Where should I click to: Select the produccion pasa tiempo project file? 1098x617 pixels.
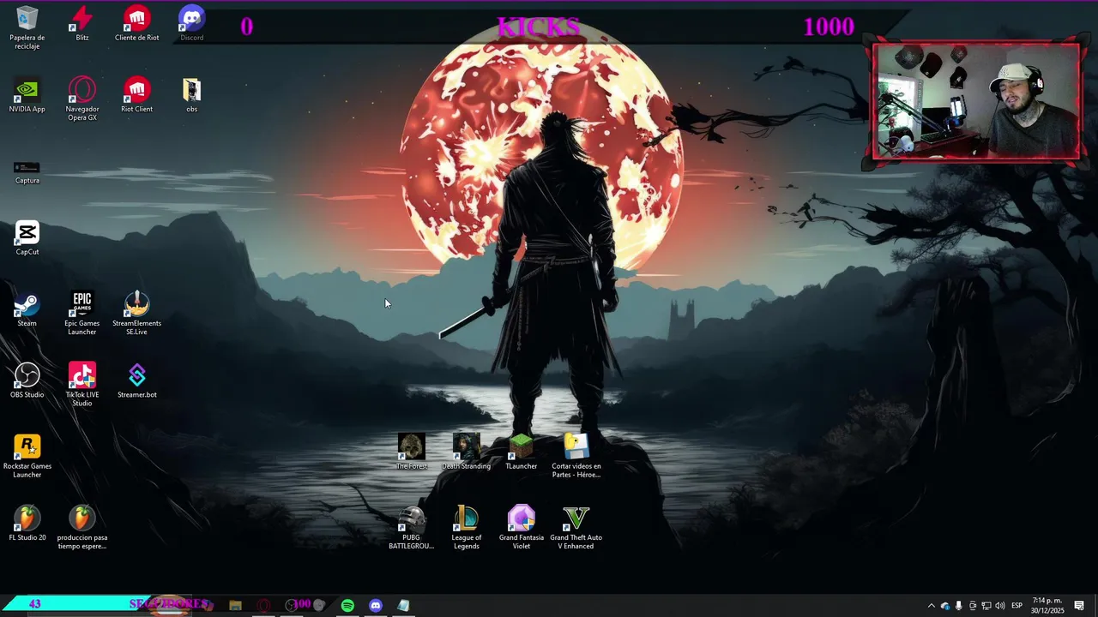(82, 528)
